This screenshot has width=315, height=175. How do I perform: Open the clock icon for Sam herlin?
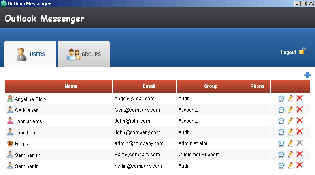(281, 166)
